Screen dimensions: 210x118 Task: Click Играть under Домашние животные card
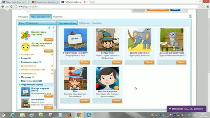click(x=181, y=62)
